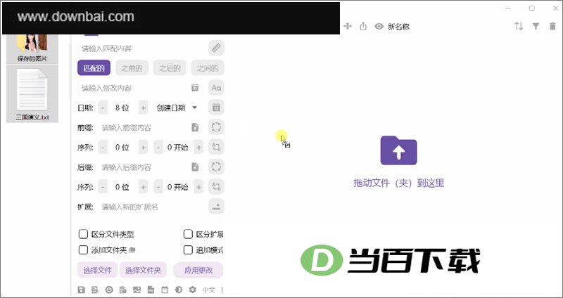Click the export/share icon in file list header
Viewport: 563px width, 298px height.
[363, 26]
